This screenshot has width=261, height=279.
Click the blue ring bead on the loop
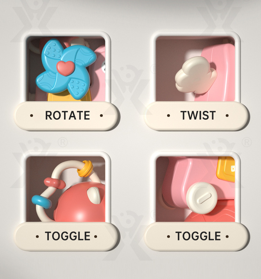42,202
